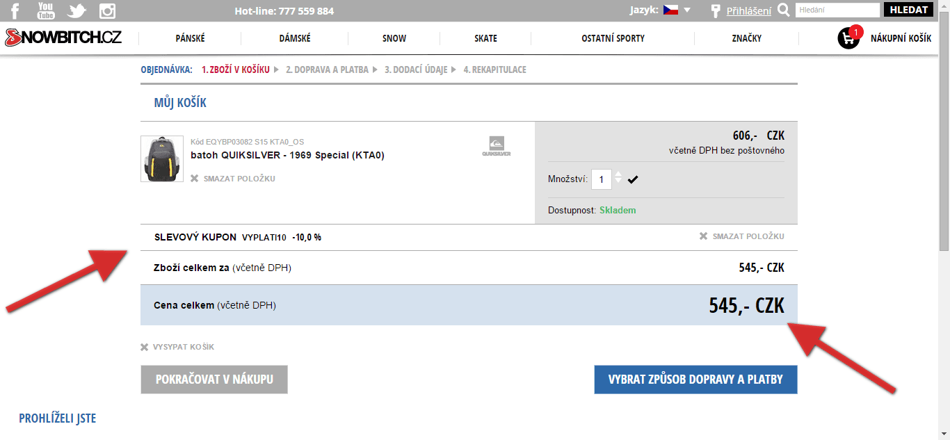Viewport: 950px width, 440px height.
Task: Open the SNOW menu
Action: click(394, 38)
